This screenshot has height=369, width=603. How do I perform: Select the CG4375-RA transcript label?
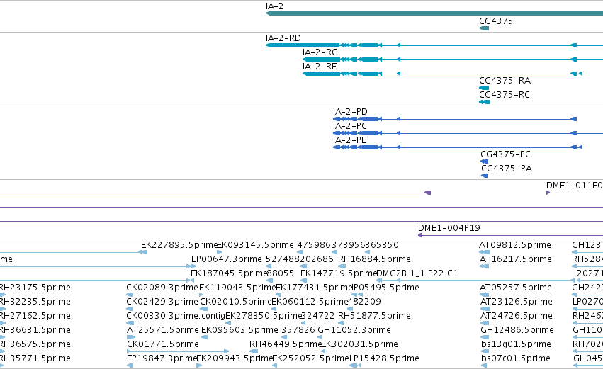coord(505,81)
